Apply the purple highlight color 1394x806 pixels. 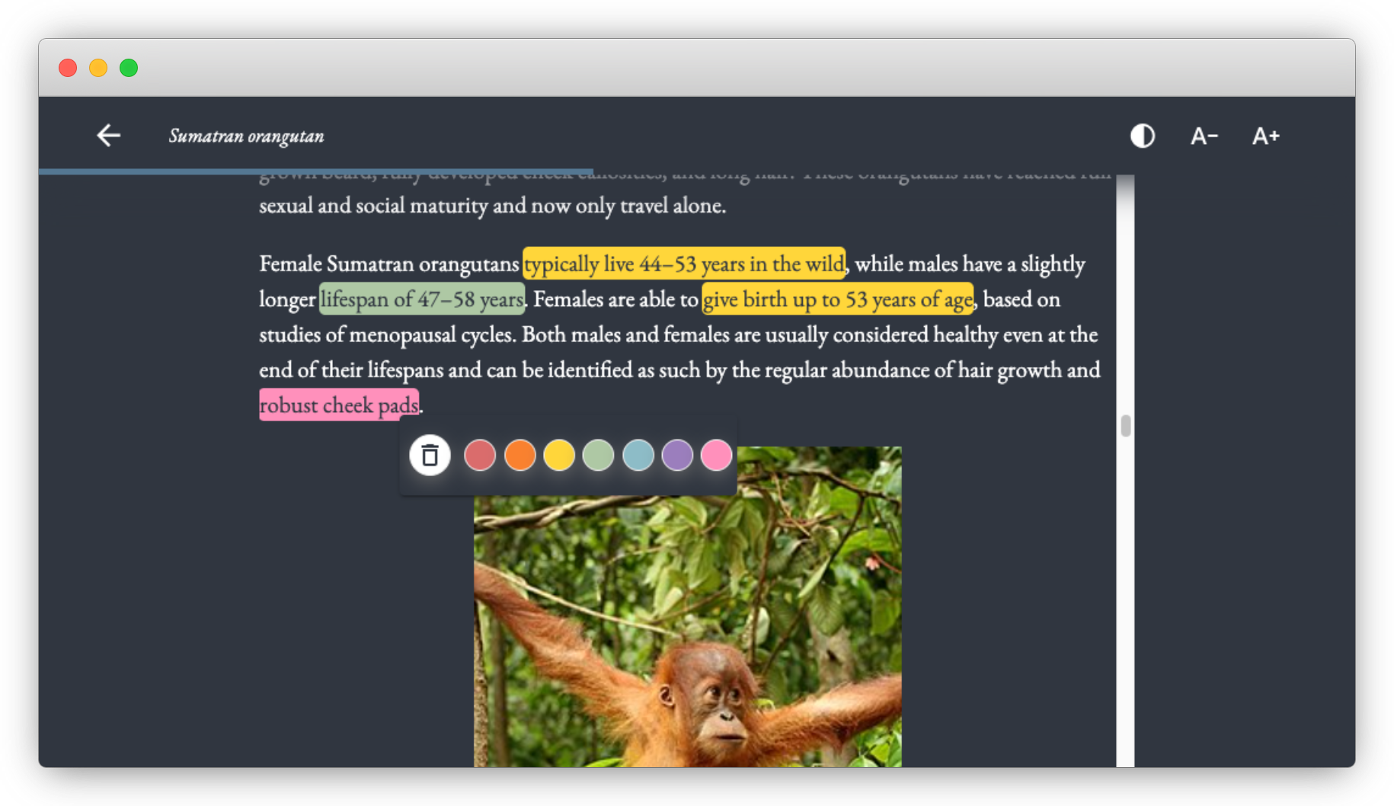(x=677, y=456)
